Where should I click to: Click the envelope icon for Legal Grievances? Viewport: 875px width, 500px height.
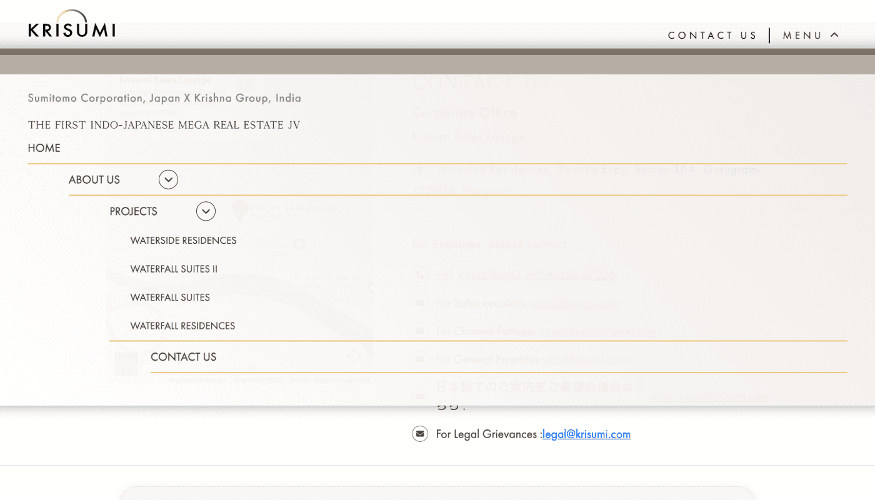coord(419,433)
